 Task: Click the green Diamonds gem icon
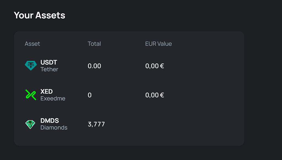[x=30, y=124]
